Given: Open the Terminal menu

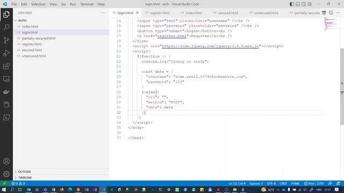Looking at the screenshot, I should [87, 4].
